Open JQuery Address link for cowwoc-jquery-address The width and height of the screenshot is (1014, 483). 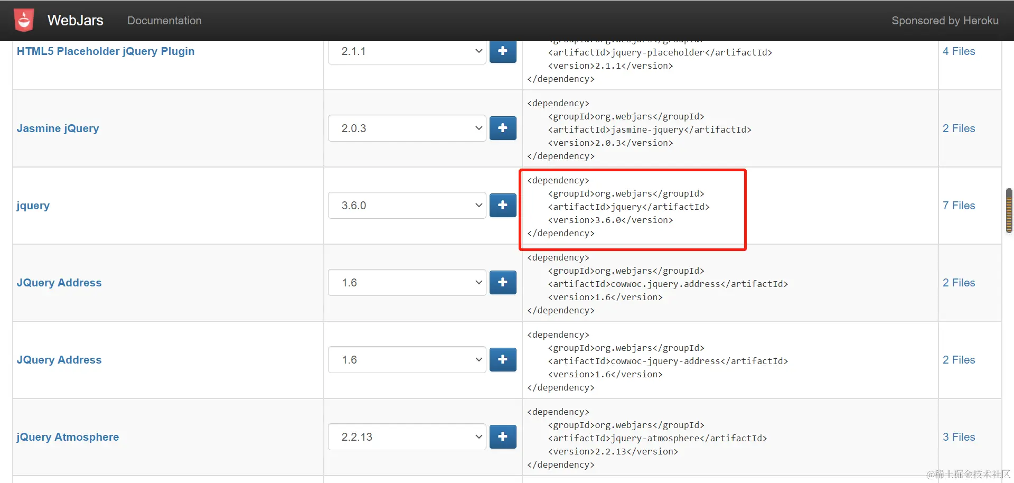(59, 360)
